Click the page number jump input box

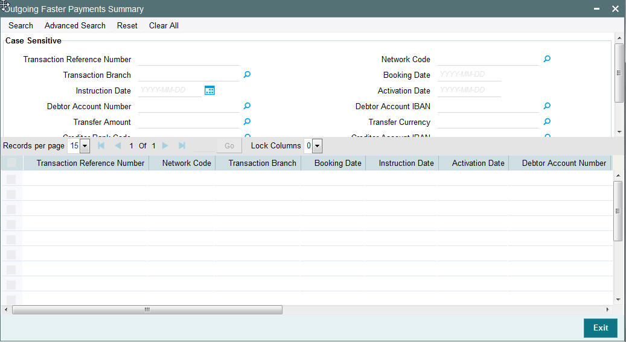[x=204, y=146]
